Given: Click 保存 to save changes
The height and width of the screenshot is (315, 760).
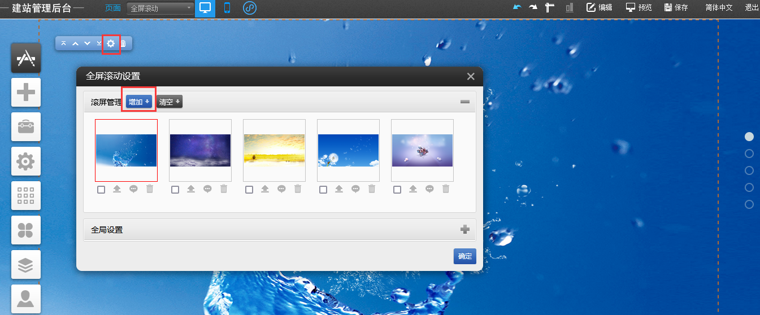Looking at the screenshot, I should tap(676, 7).
